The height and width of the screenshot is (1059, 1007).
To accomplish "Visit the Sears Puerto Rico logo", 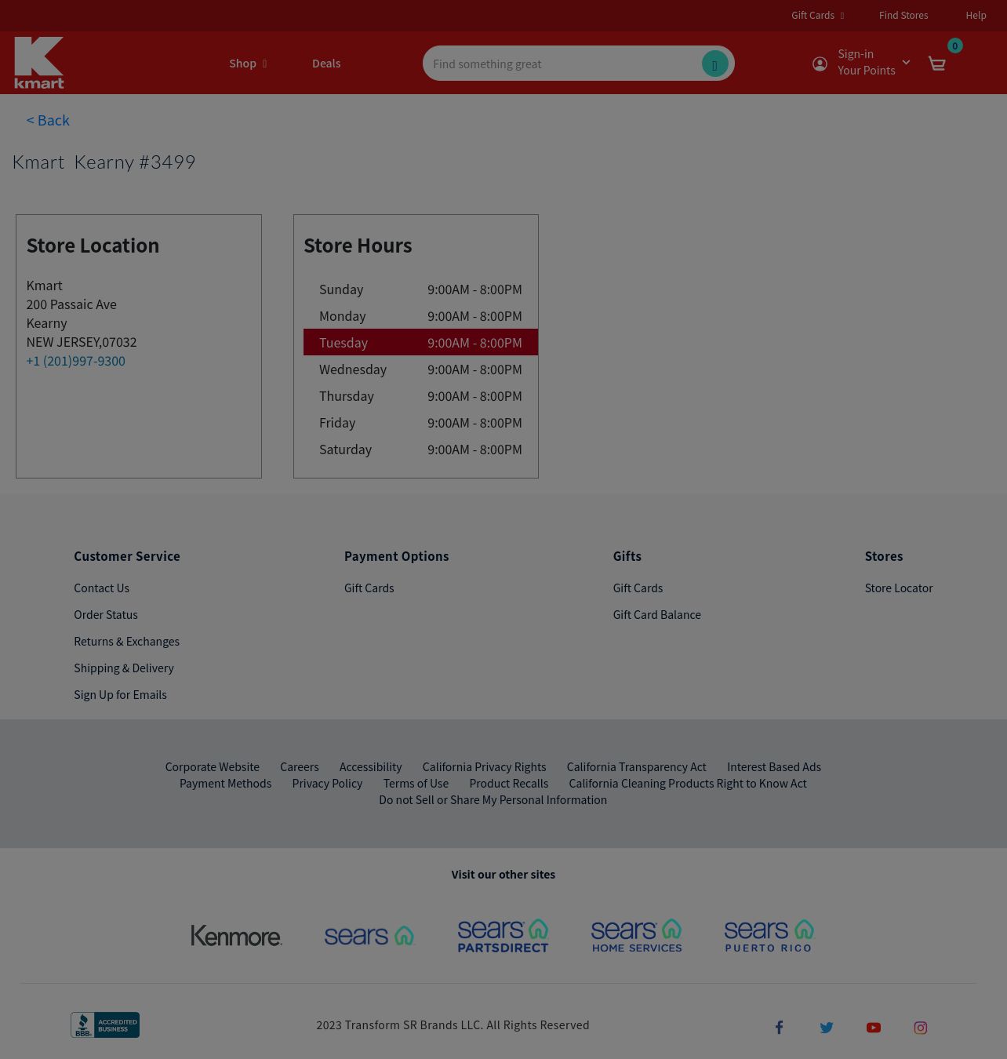I will pos(769,935).
